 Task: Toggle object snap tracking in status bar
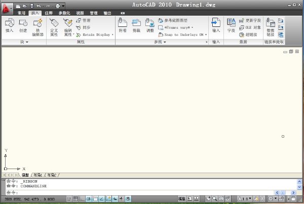click(102, 198)
